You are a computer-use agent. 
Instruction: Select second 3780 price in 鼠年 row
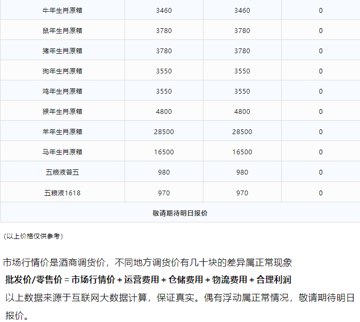(242, 31)
